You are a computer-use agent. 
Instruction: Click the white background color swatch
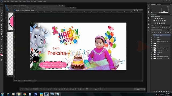[2, 55]
